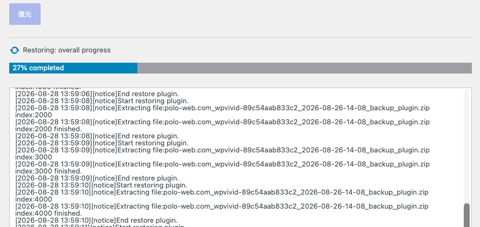This screenshot has height=227, width=480.
Task: Click the 13:59:08 'End restore plugin' log line
Action: point(97,136)
